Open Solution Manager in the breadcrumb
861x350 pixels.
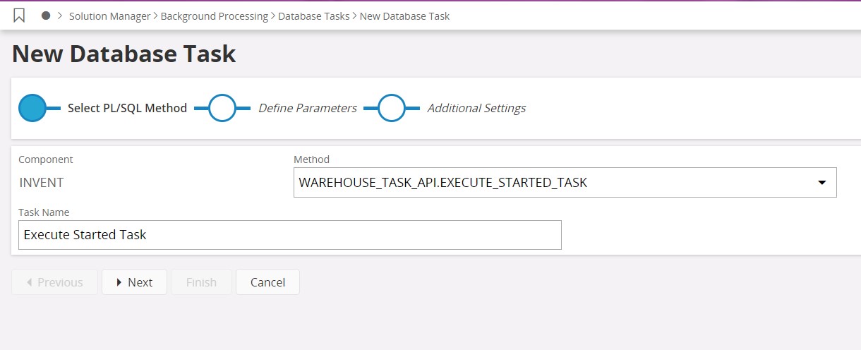(109, 16)
